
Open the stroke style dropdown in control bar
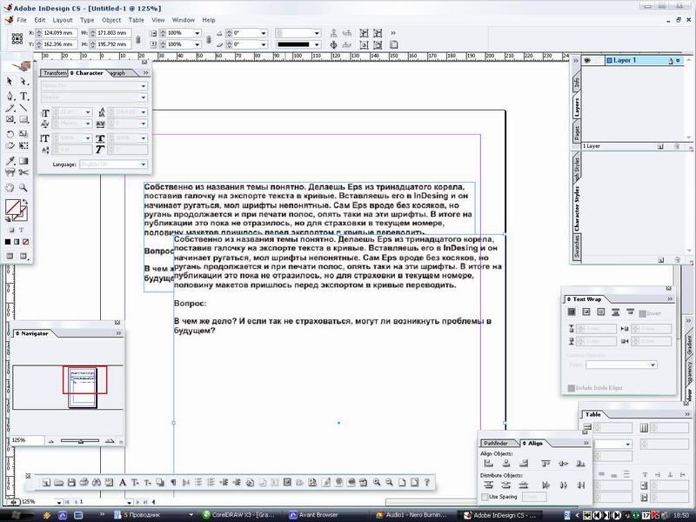tap(317, 44)
